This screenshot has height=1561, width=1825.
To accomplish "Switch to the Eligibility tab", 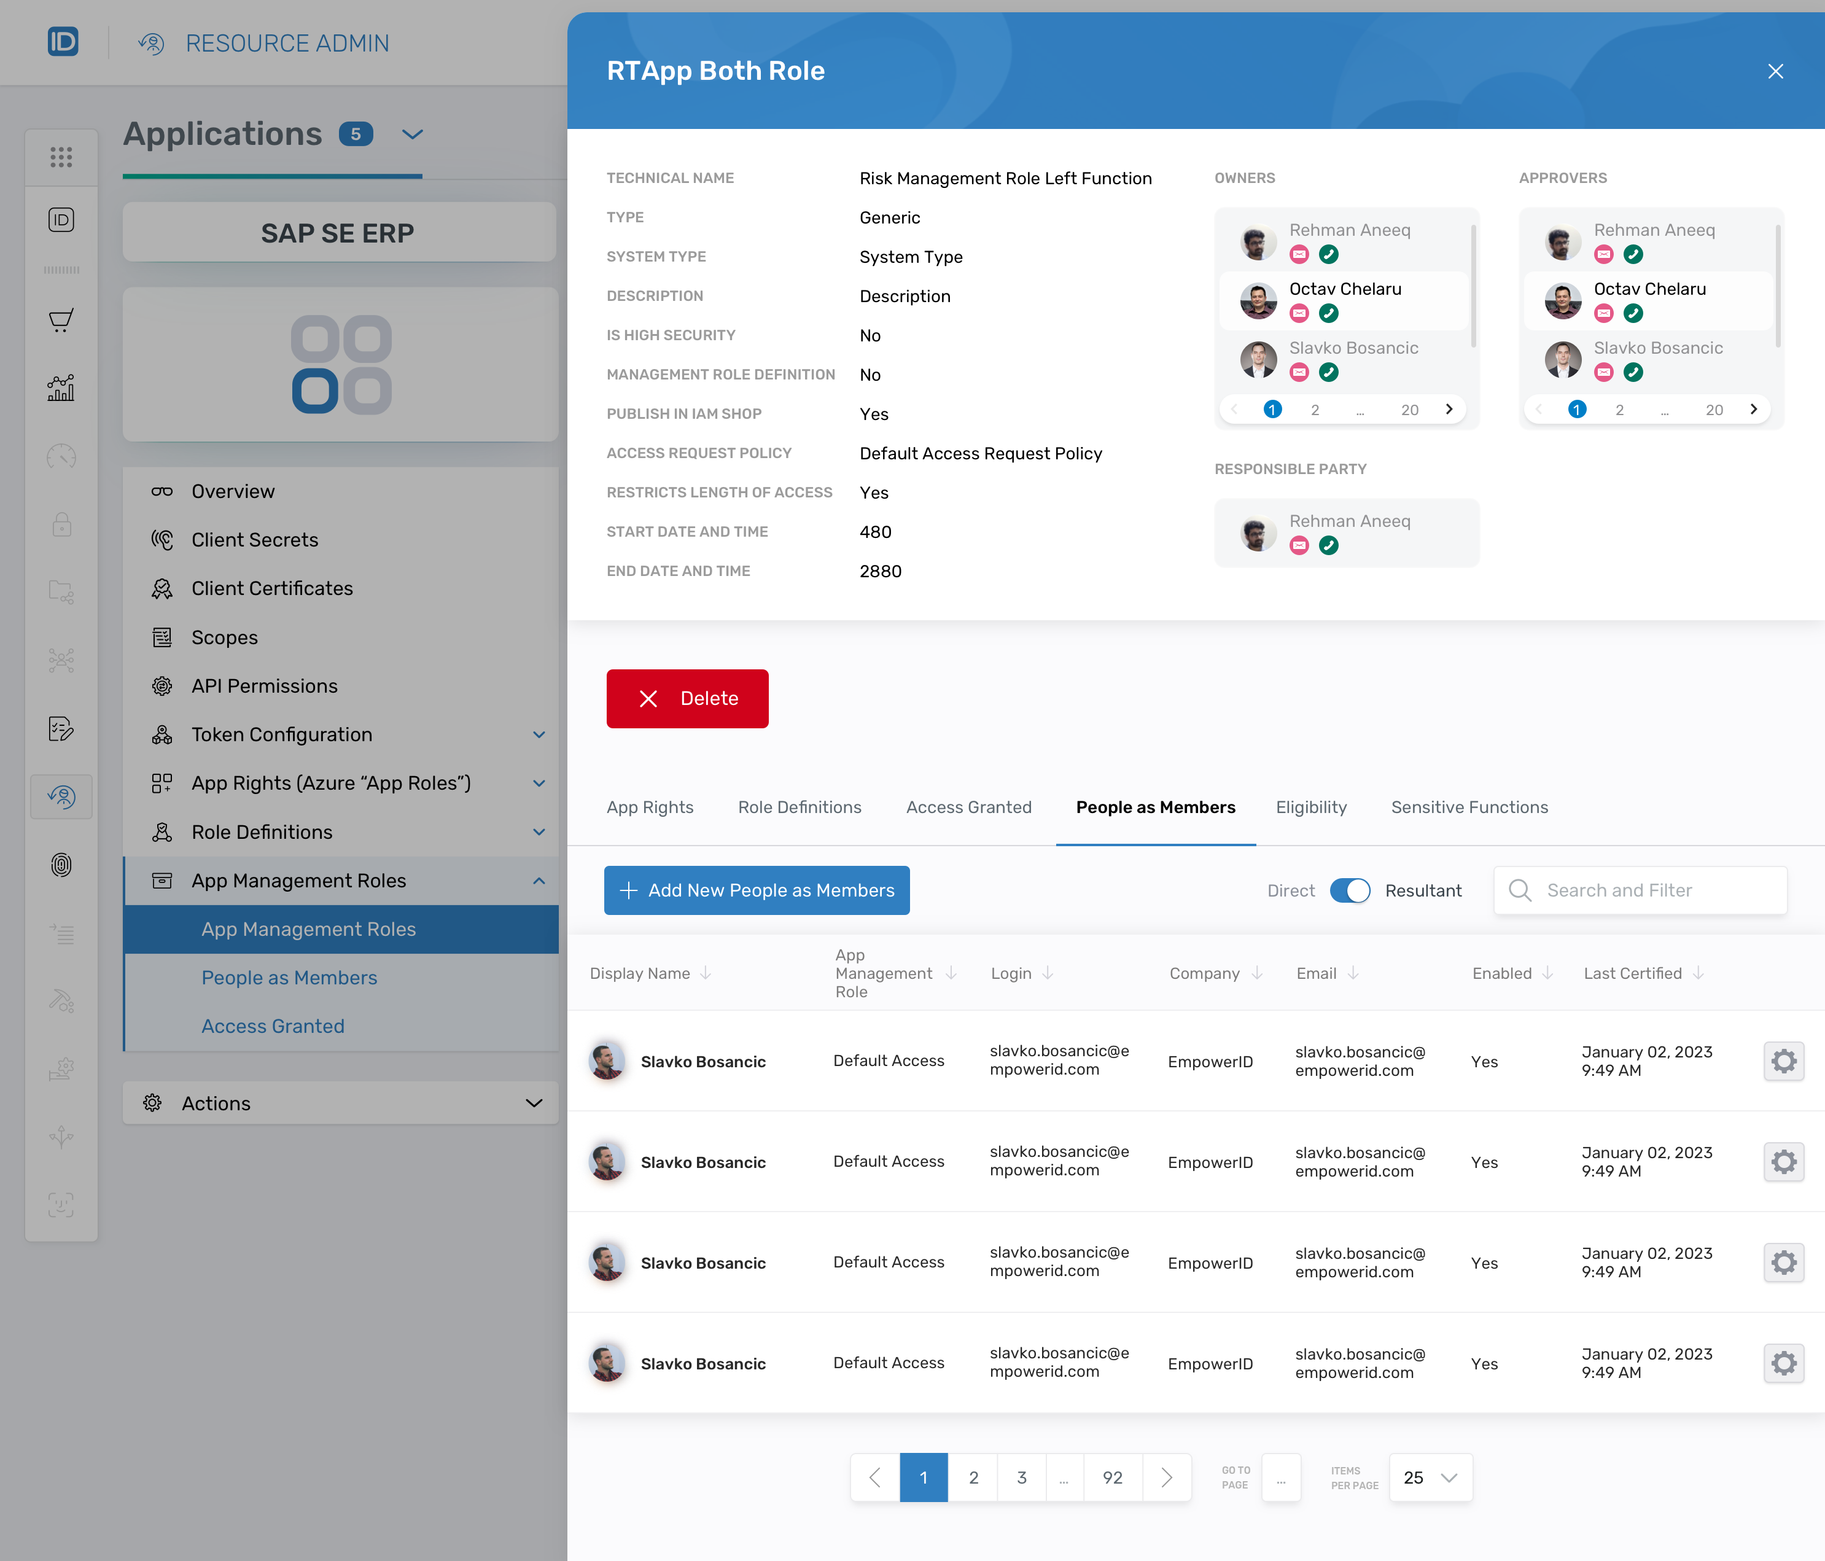I will [x=1310, y=807].
